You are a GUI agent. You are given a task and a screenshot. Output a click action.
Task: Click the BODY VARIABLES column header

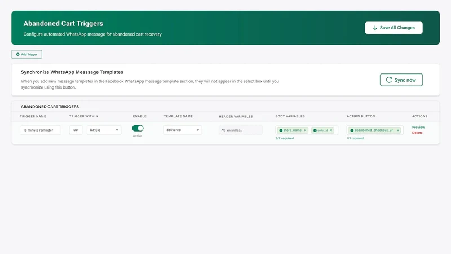coord(290,116)
